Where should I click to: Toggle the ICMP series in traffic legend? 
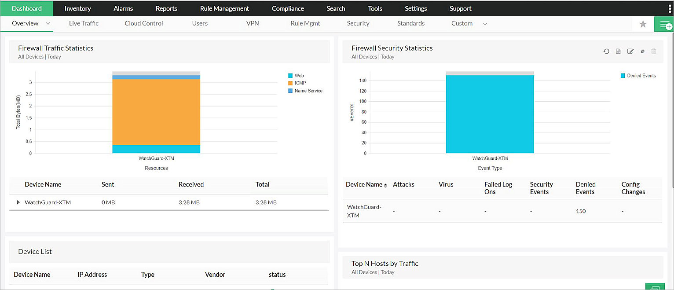coord(300,83)
